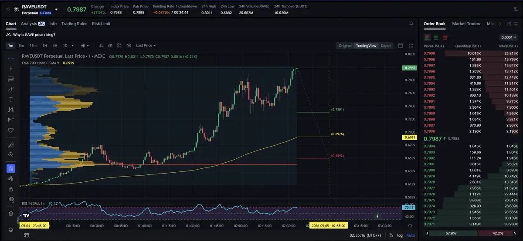The width and height of the screenshot is (523, 241).
Task: Take a chart snapshot with camera icon
Action: pyautogui.click(x=129, y=45)
